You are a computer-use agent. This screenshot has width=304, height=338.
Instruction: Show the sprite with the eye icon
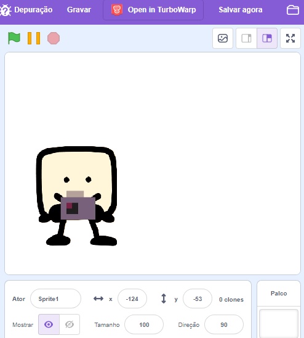coord(49,324)
